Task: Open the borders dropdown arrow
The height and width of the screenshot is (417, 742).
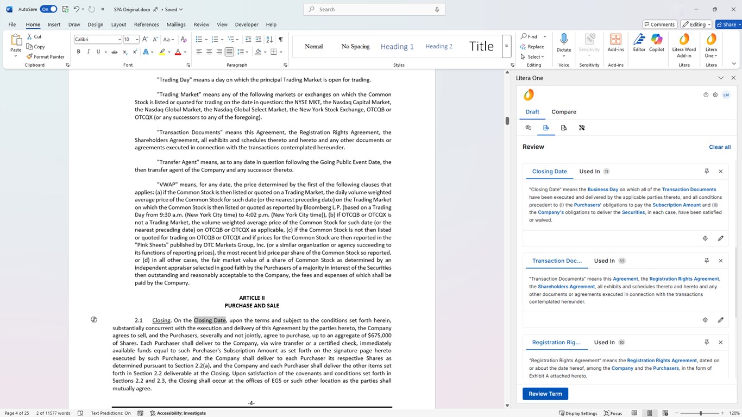Action: [x=281, y=52]
